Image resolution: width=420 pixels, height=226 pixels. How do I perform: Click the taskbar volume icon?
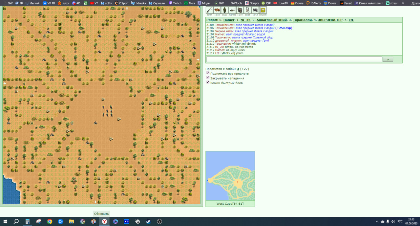point(393,221)
